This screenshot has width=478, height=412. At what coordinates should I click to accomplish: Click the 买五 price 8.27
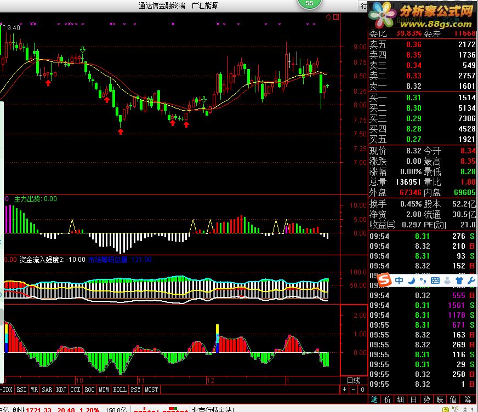tap(414, 139)
